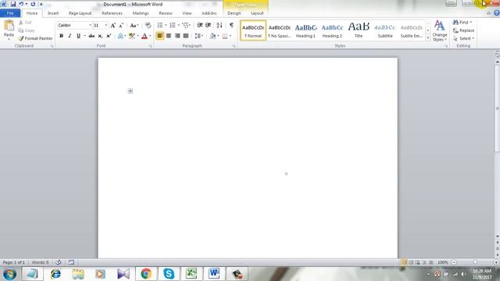The width and height of the screenshot is (500, 281).
Task: Toggle Show/Hide paragraph marks
Action: click(231, 25)
